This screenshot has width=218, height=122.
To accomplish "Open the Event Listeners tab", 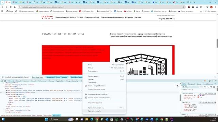I will click(208, 84).
